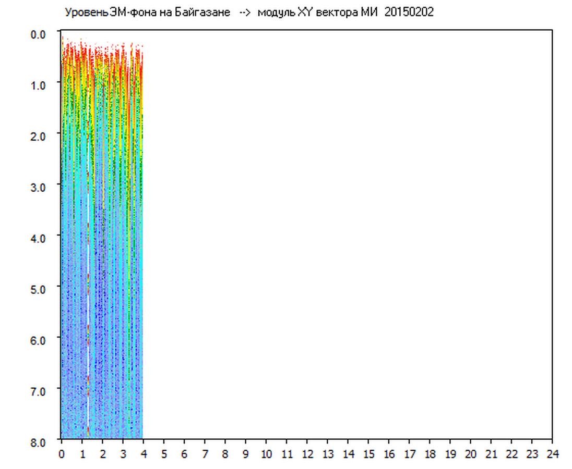Image resolution: width=572 pixels, height=469 pixels.
Task: Click x-axis hour label 24
Action: point(552,454)
